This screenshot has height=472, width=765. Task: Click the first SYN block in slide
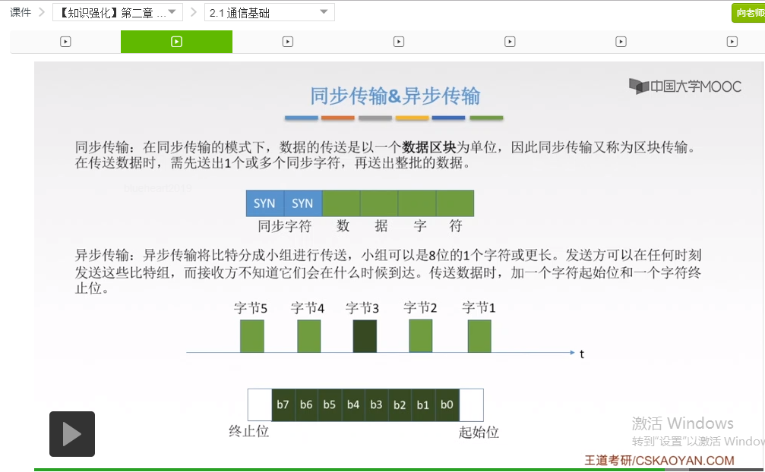pos(265,203)
